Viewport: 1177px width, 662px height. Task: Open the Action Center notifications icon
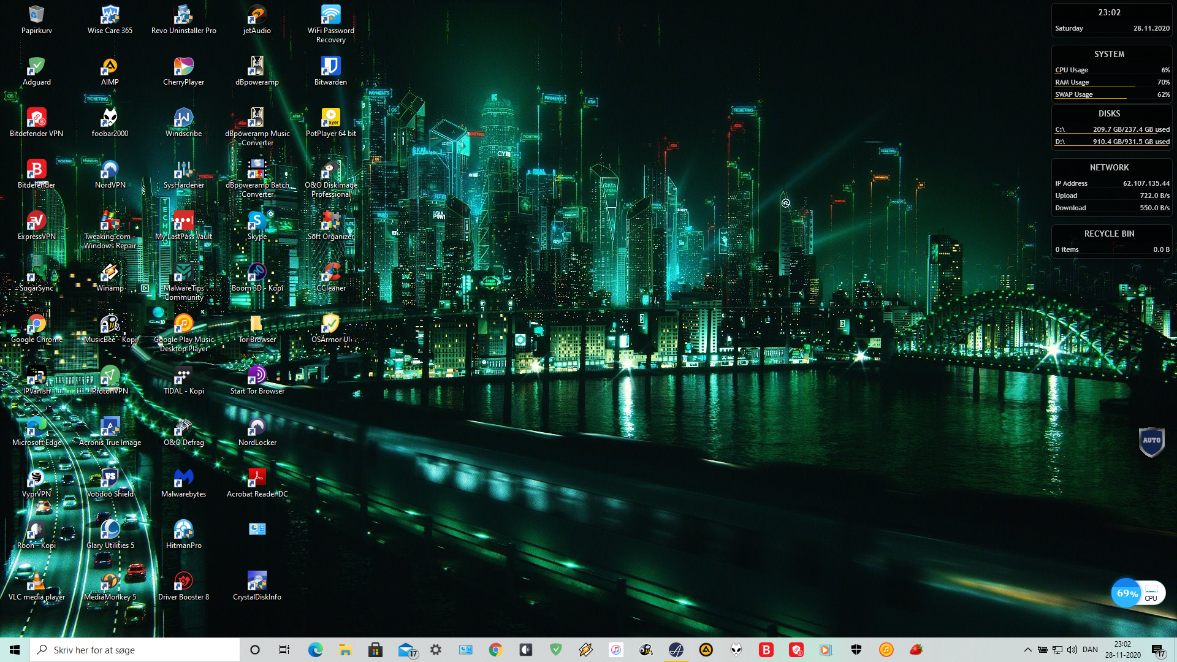(1158, 650)
